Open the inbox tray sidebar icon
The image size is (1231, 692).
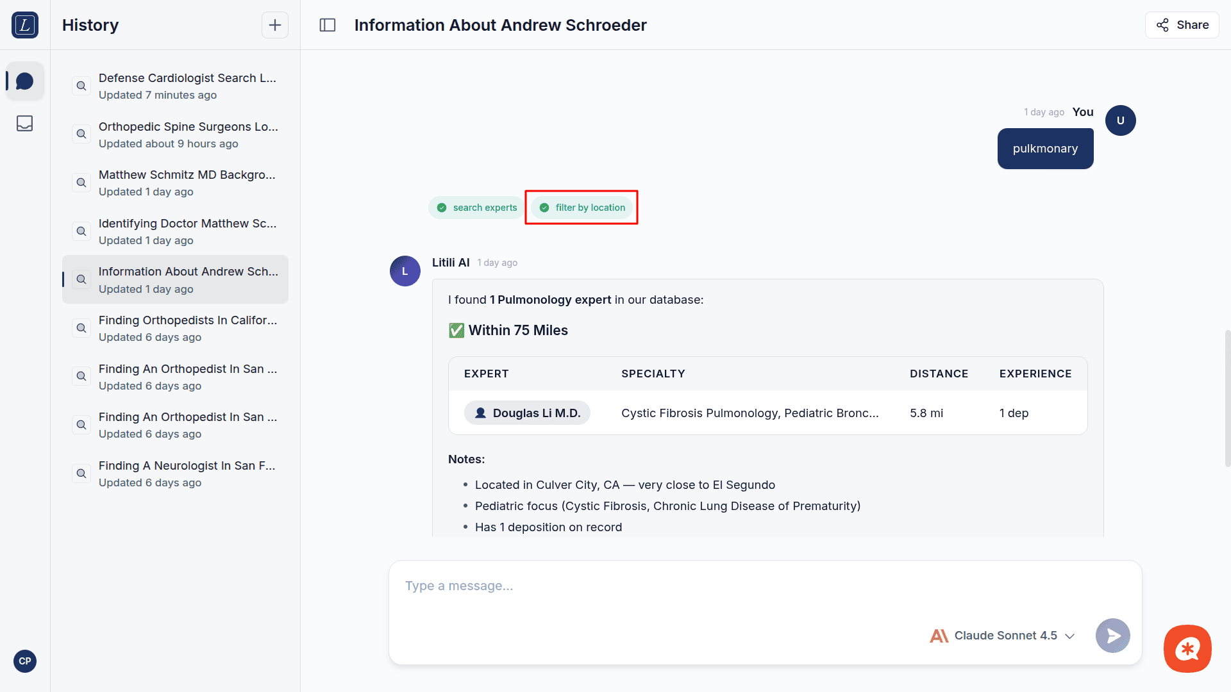[x=25, y=123]
